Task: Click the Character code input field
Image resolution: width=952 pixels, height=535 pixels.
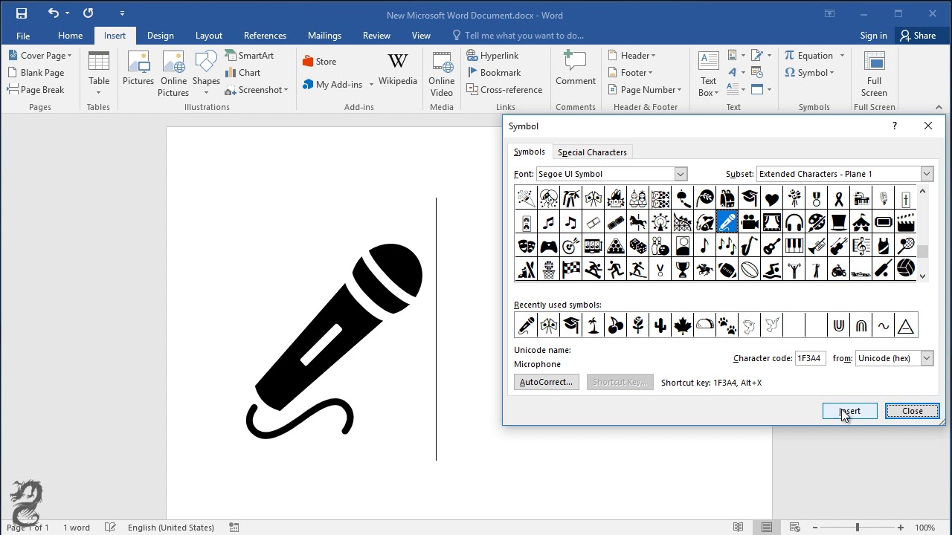Action: point(810,358)
